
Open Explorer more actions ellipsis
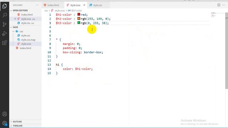pyautogui.click(x=37, y=5)
